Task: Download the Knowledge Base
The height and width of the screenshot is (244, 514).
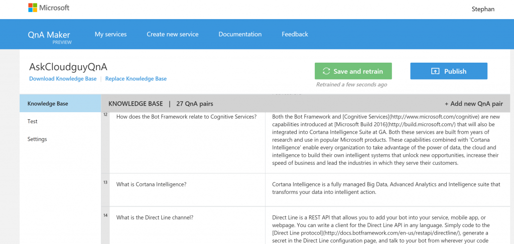Action: [63, 79]
